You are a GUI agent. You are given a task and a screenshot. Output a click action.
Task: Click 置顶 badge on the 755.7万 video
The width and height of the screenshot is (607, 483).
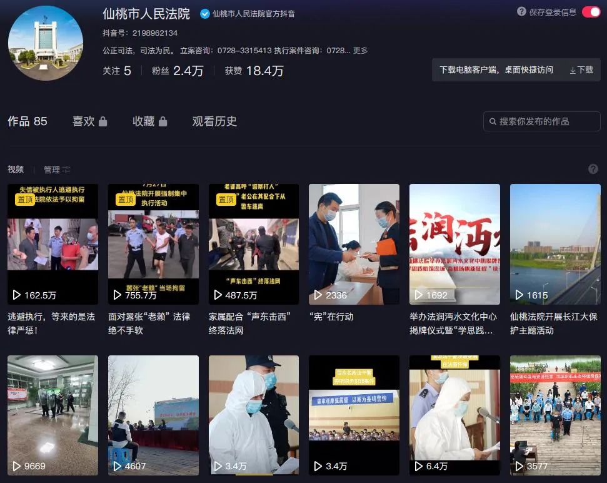[126, 200]
